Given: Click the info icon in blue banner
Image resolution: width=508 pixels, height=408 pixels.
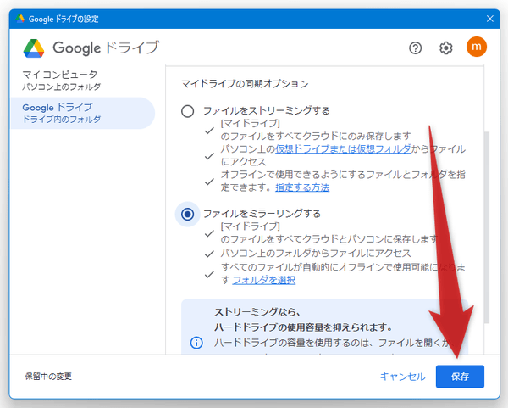Looking at the screenshot, I should (x=196, y=343).
